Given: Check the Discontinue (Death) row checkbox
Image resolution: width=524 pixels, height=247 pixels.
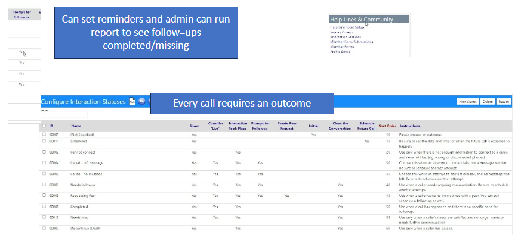Looking at the screenshot, I should [x=44, y=228].
